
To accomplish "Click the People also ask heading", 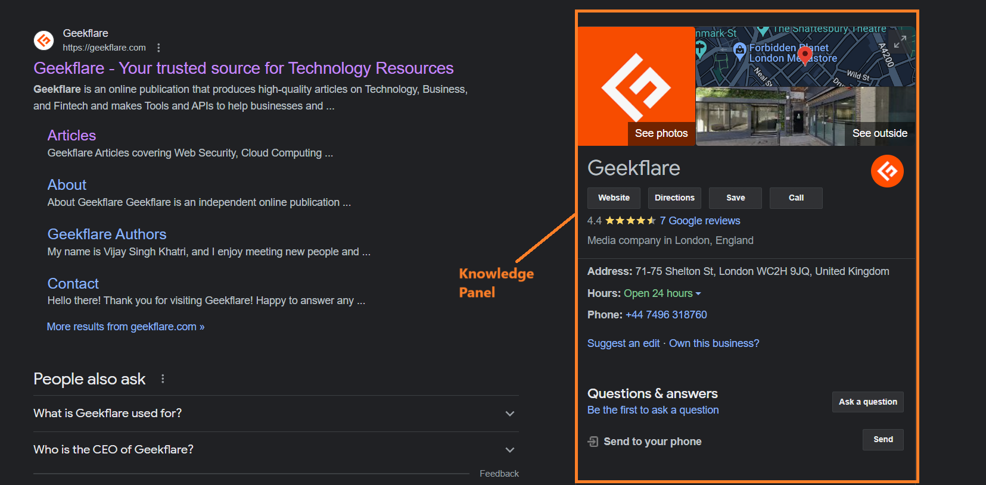I will pos(89,379).
